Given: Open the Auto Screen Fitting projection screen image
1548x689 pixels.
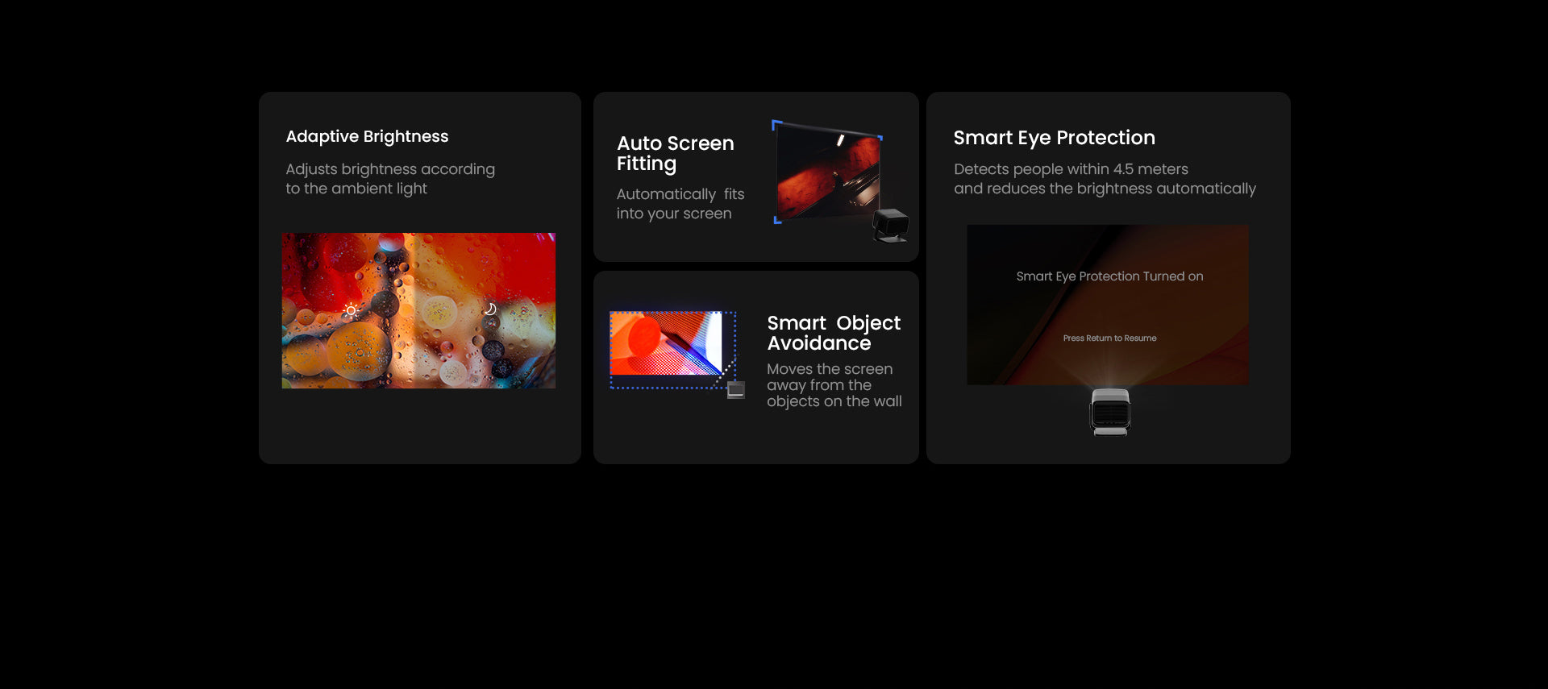Looking at the screenshot, I should [x=828, y=172].
